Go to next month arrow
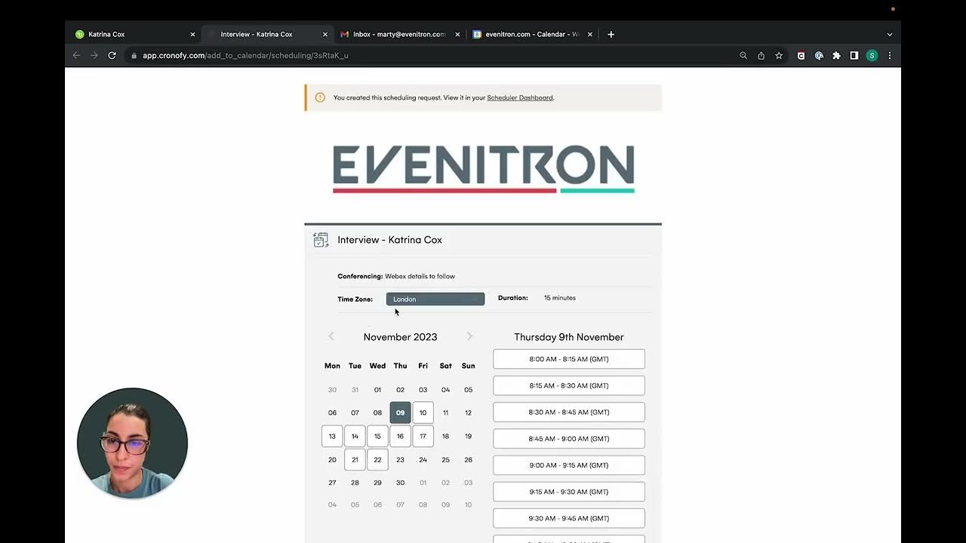Screen dimensions: 966x543 point(469,336)
